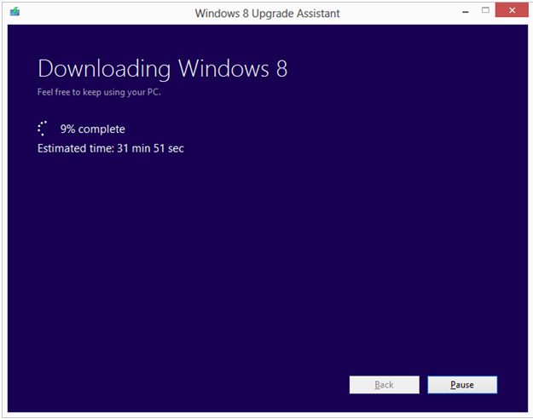Screen dimensions: 533x419
Task: Maximize the Upgrade Assistant window
Action: [x=486, y=12]
